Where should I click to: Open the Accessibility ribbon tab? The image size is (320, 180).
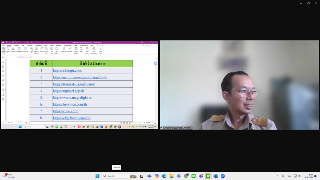click(x=84, y=45)
